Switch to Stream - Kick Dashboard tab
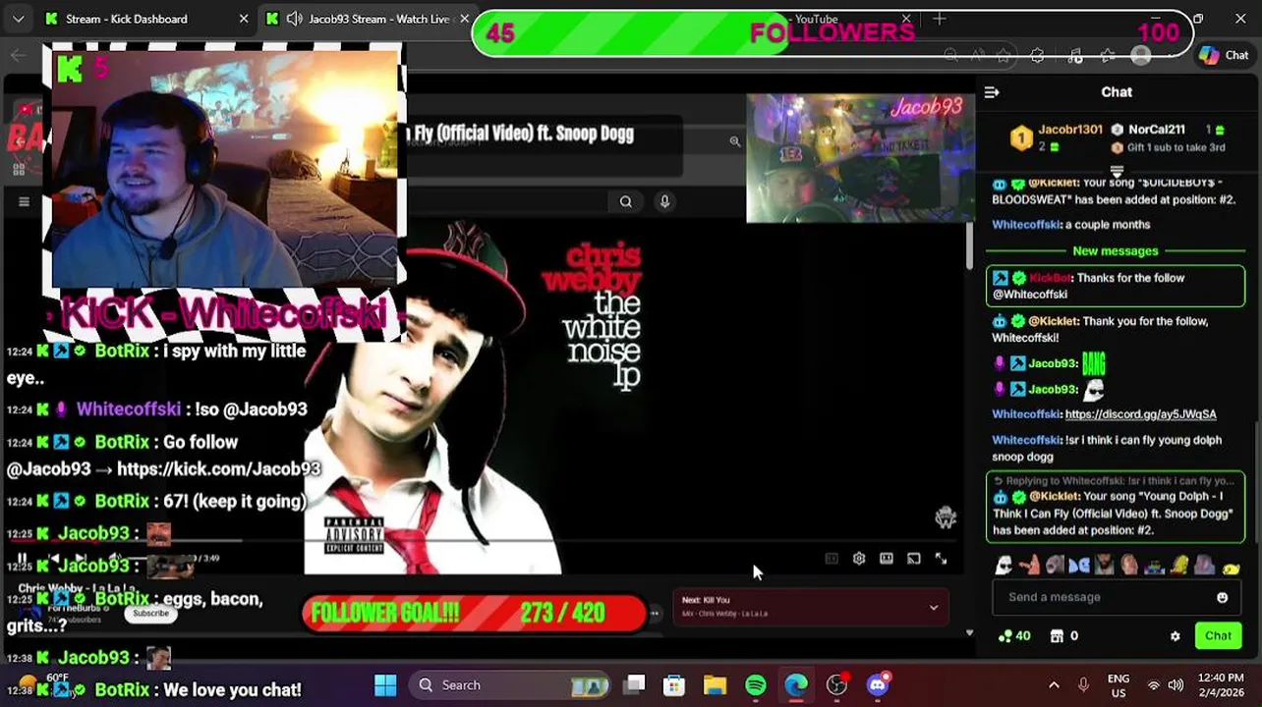This screenshot has width=1262, height=707. coord(127,19)
